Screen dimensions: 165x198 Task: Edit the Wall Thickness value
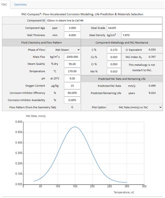pos(72,35)
